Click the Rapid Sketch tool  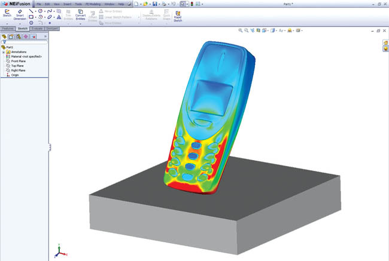[x=178, y=16]
